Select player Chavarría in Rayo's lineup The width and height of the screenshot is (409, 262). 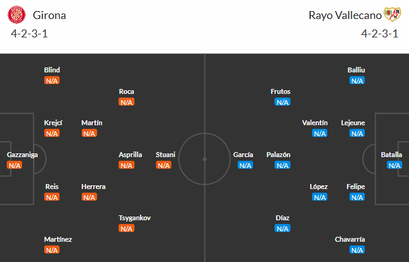click(349, 239)
